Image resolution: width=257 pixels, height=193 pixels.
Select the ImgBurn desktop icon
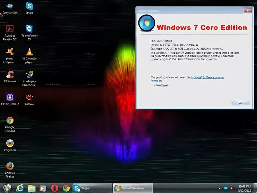click(10, 145)
